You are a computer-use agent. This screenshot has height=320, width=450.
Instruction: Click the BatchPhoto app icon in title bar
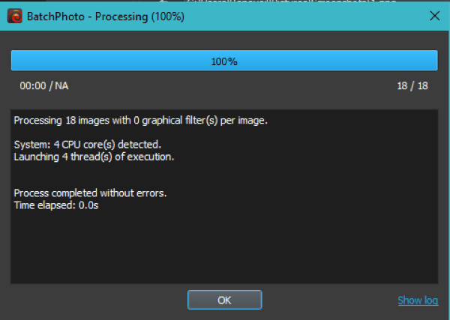coord(13,16)
